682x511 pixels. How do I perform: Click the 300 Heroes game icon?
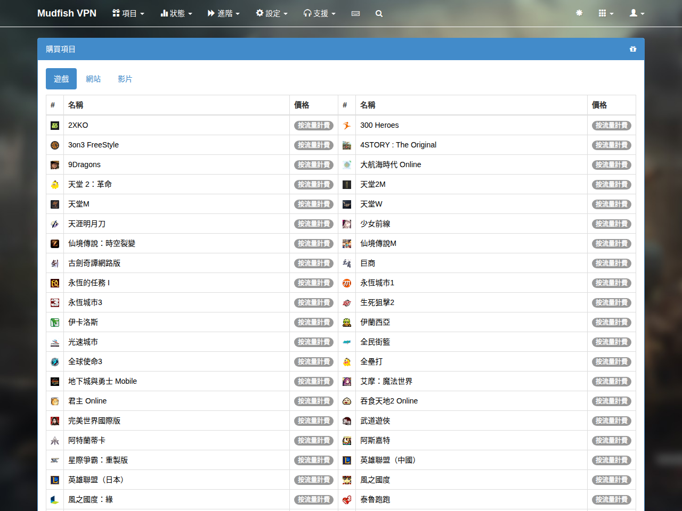(347, 126)
